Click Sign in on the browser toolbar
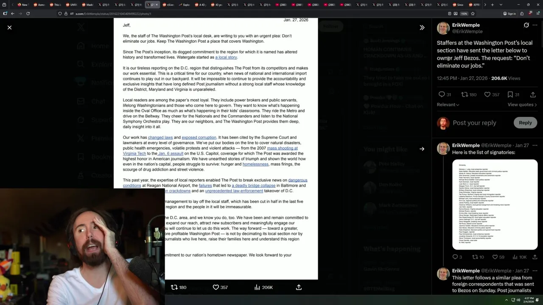This screenshot has height=305, width=543. pos(509,14)
